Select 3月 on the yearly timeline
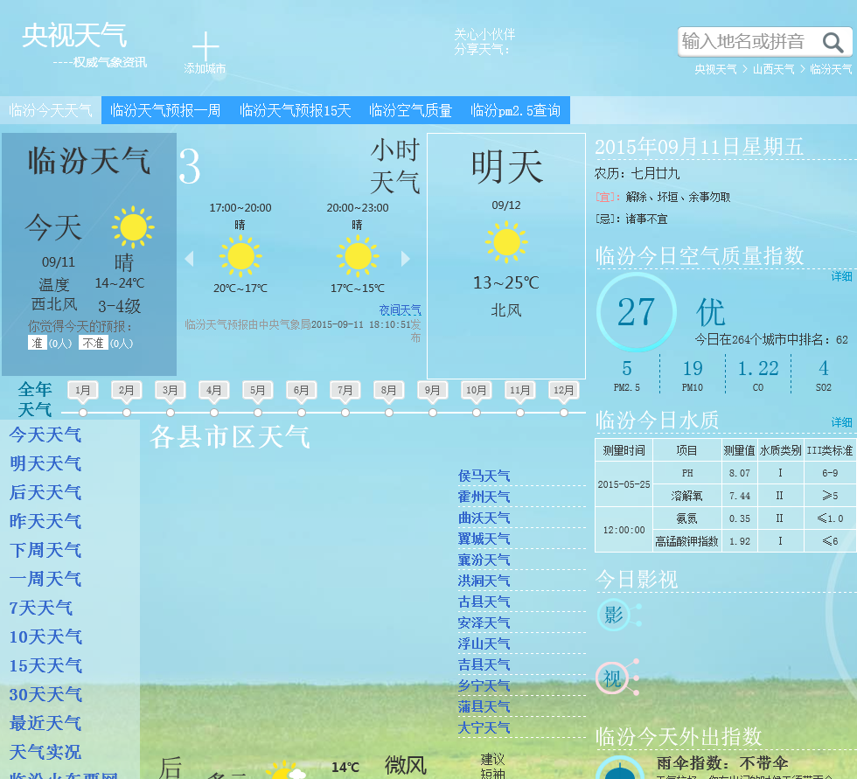This screenshot has width=857, height=779. (170, 390)
